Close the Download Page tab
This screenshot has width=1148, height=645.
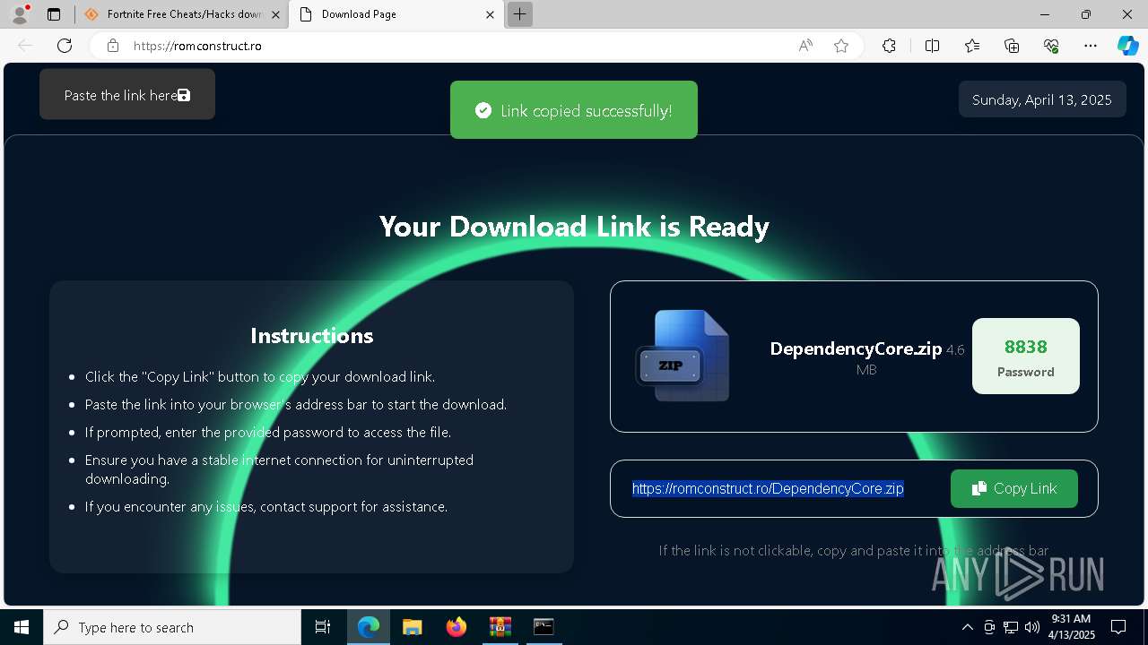[490, 14]
